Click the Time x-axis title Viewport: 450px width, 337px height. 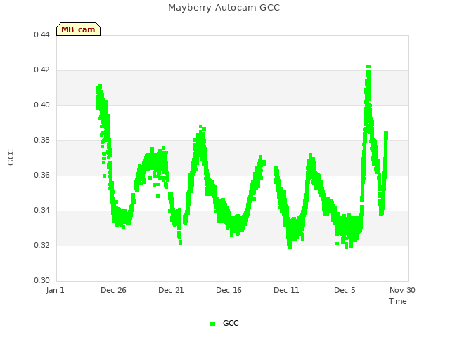(x=398, y=301)
